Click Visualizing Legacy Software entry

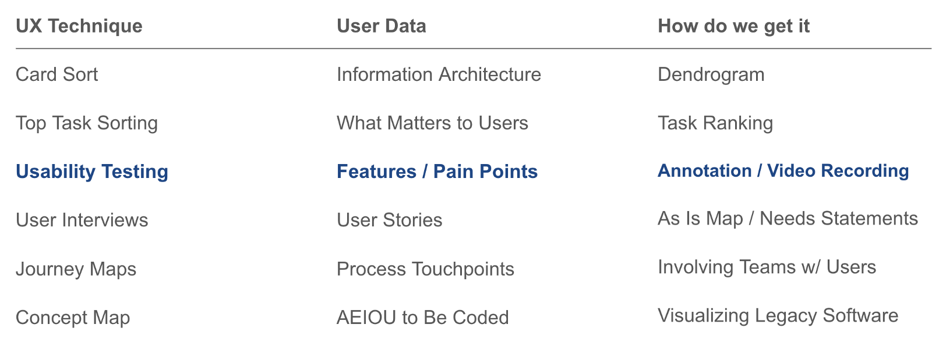click(778, 316)
